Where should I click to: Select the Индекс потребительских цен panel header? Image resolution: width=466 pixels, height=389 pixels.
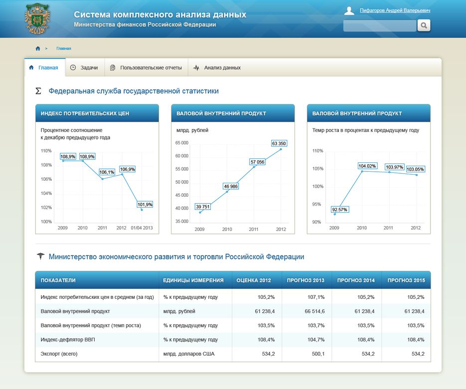[97, 113]
